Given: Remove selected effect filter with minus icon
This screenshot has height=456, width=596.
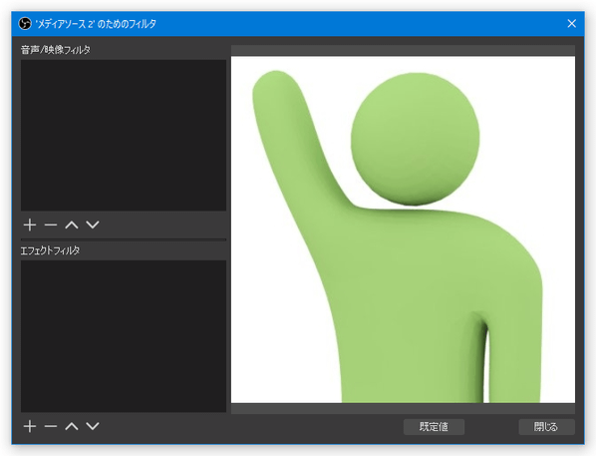Looking at the screenshot, I should click(x=51, y=426).
